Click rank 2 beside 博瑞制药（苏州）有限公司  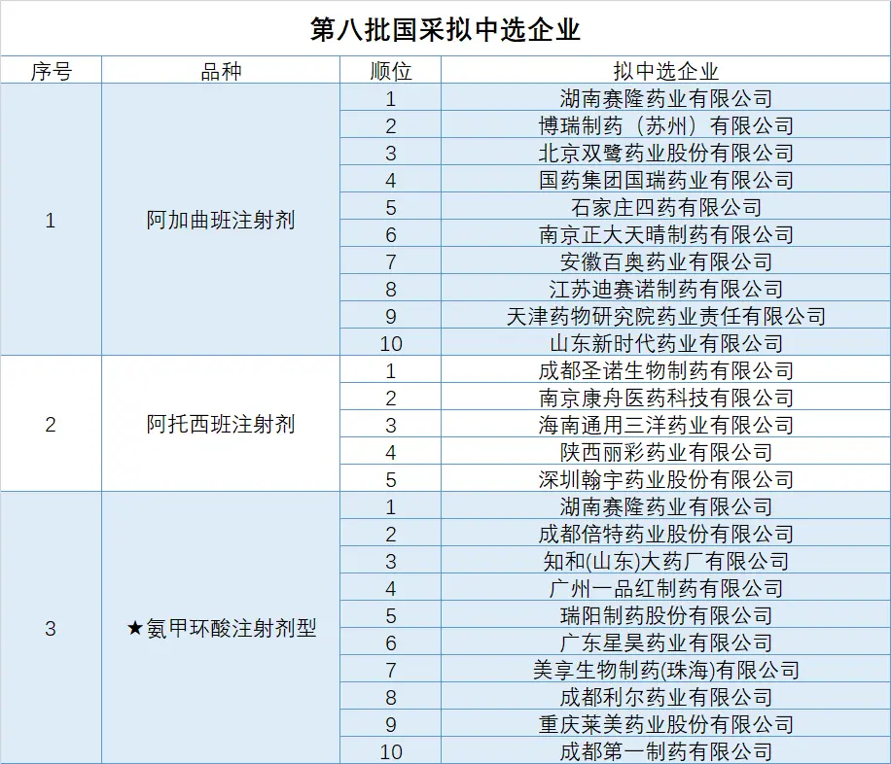click(390, 125)
